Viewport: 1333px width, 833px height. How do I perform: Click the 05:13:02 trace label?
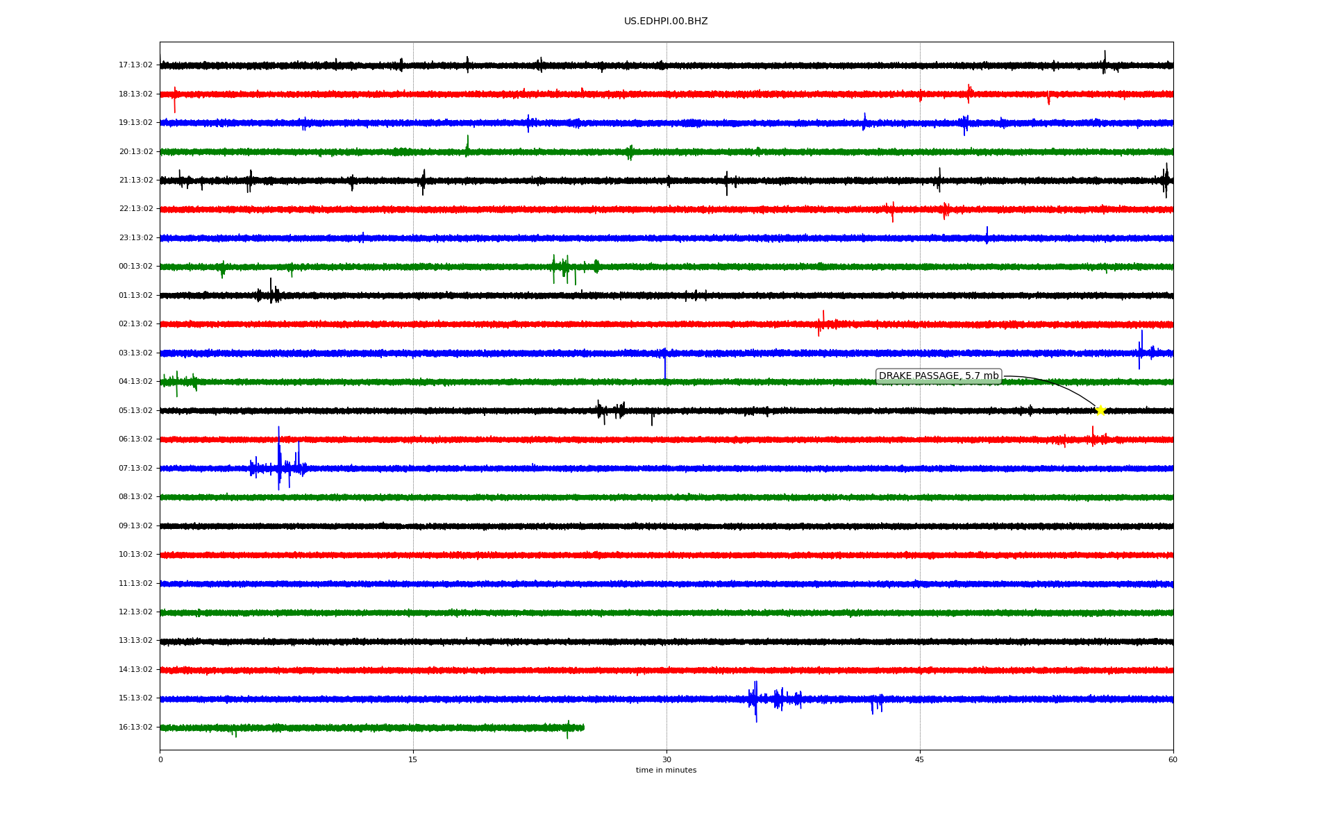135,411
